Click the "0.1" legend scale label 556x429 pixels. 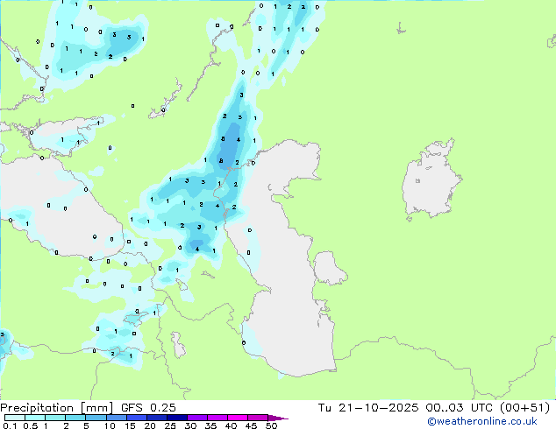pos(10,425)
